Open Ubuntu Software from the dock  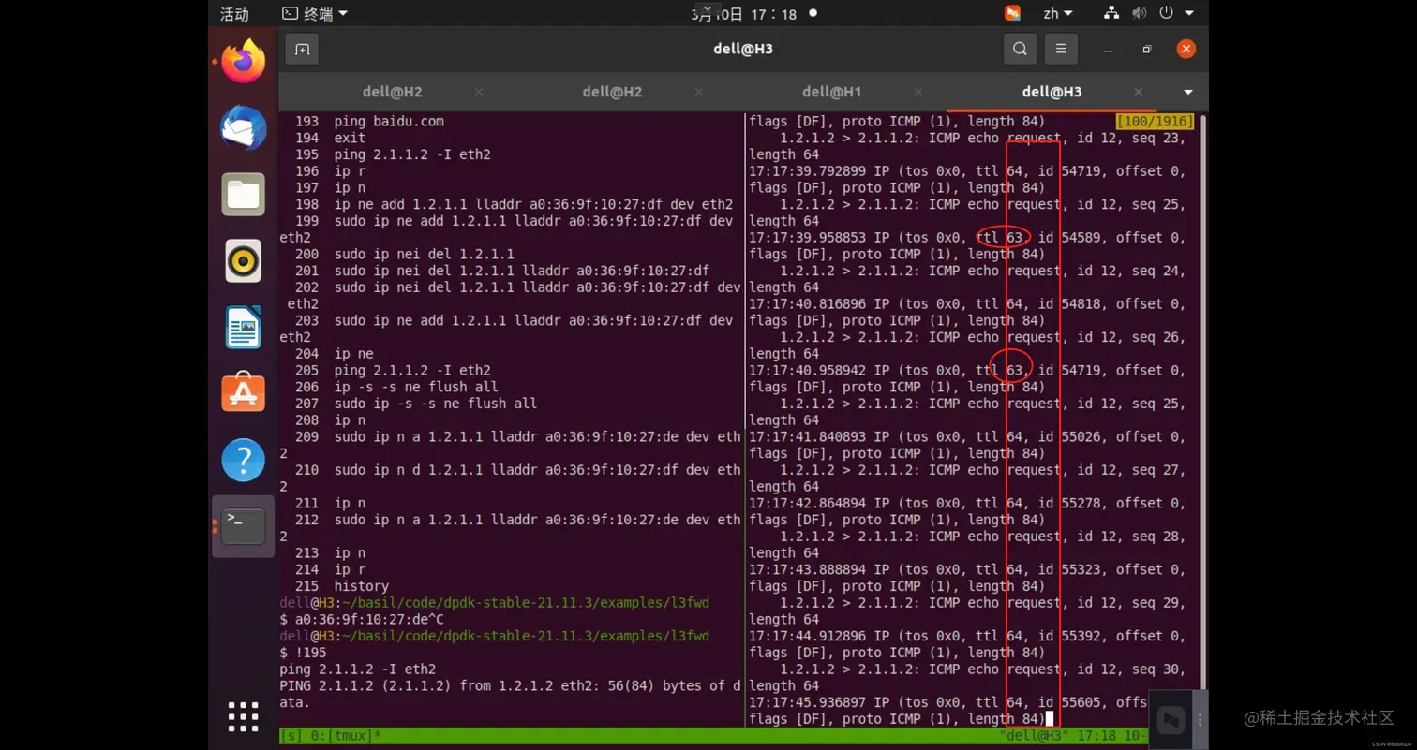242,392
